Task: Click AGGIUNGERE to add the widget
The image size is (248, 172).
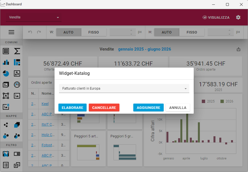Action: click(148, 107)
